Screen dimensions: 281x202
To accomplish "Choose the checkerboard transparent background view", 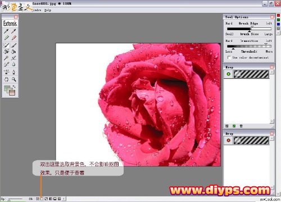I will point(37,199).
